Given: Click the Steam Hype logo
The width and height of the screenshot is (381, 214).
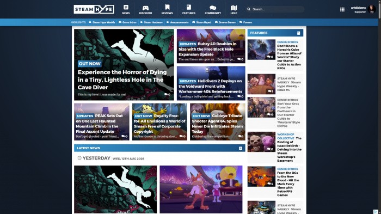Looking at the screenshot, I should tap(94, 9).
